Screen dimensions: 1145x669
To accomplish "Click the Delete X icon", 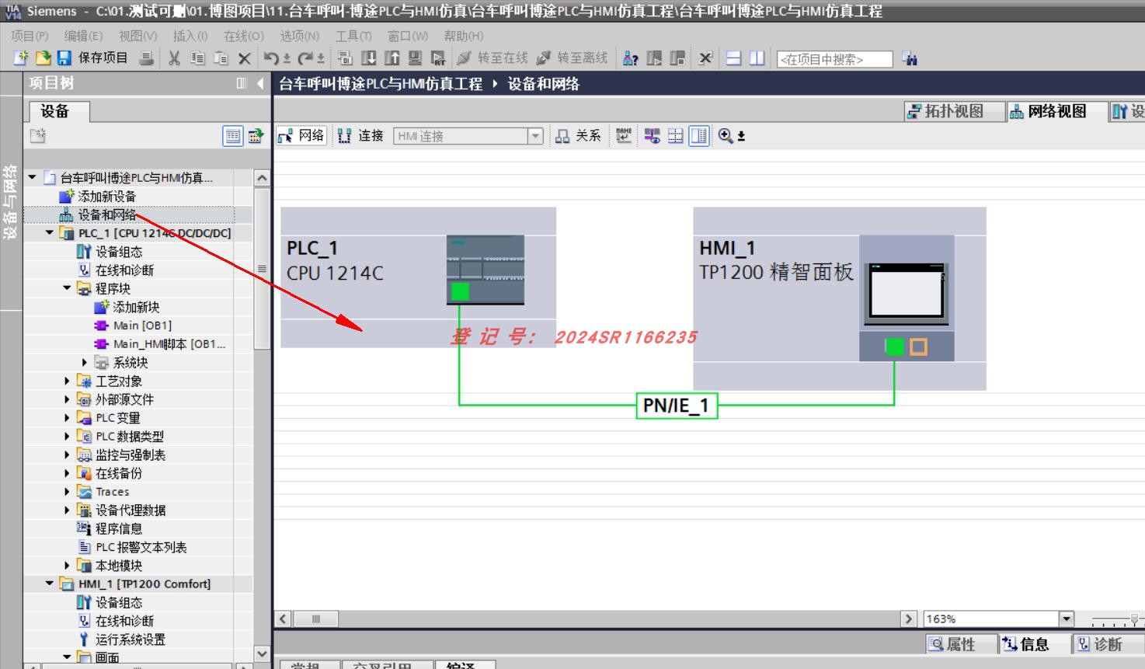I will click(x=244, y=58).
